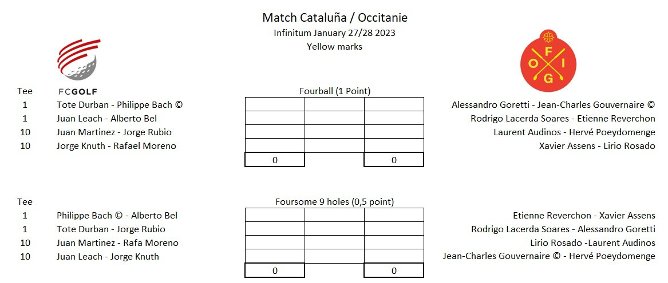Click the right score cell for Lirio Rosado - Laurent Audinos
668x283 pixels.
[394, 242]
